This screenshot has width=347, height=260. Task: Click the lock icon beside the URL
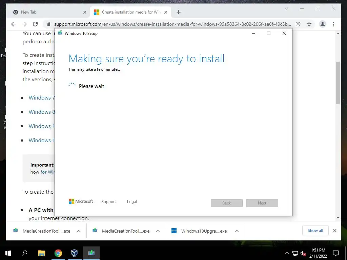pyautogui.click(x=49, y=24)
